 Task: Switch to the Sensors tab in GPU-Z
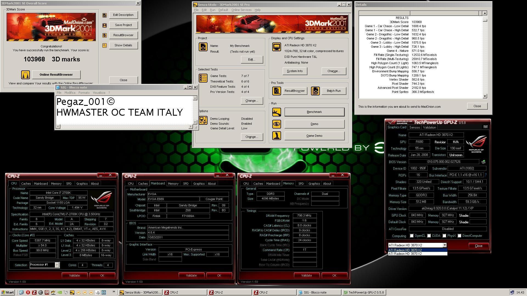click(x=414, y=127)
